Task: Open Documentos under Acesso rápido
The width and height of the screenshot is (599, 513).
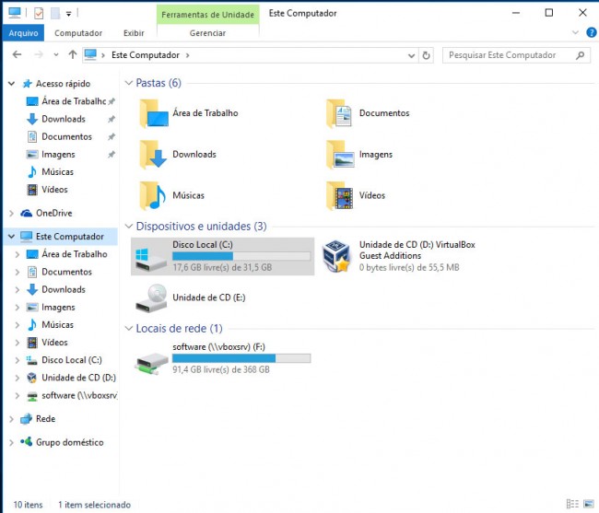Action: point(67,136)
